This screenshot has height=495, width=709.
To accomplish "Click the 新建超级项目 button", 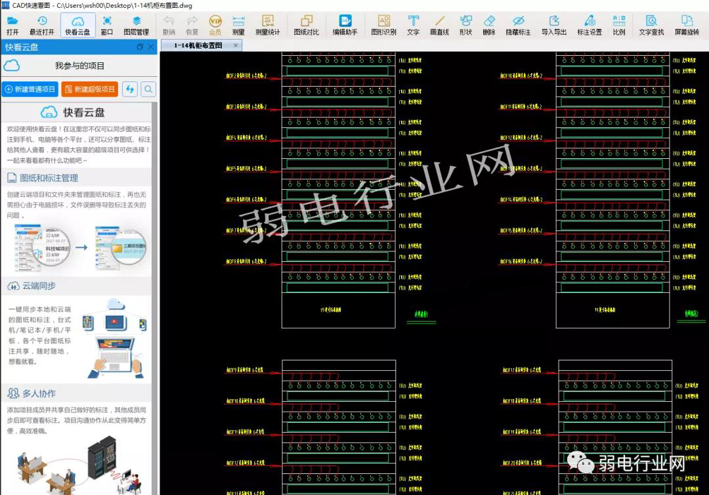I will pos(89,89).
